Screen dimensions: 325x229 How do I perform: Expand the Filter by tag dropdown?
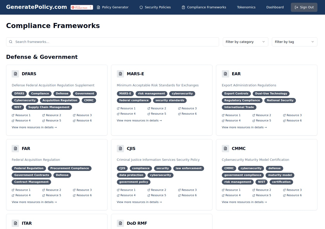294,42
